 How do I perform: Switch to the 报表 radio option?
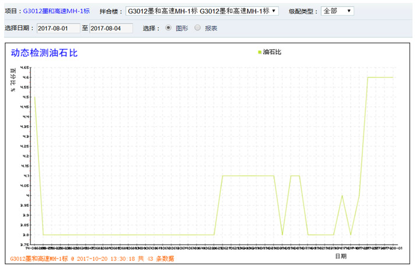pos(198,27)
